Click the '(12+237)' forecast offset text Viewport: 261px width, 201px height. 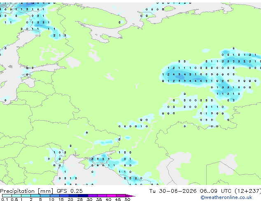pyautogui.click(x=248, y=191)
